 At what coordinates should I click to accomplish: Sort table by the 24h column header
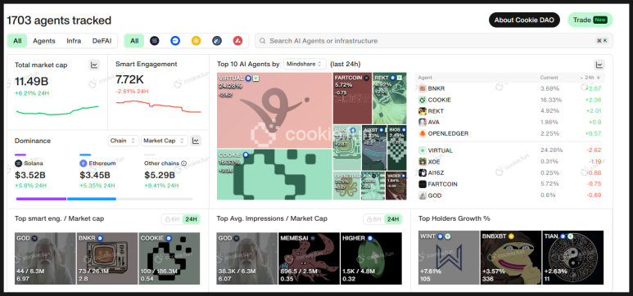590,78
